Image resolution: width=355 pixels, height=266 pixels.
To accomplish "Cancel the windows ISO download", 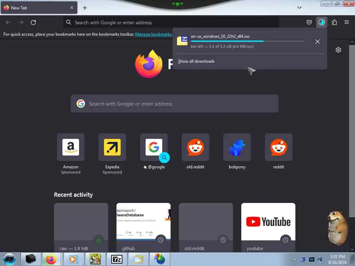I will point(318,42).
